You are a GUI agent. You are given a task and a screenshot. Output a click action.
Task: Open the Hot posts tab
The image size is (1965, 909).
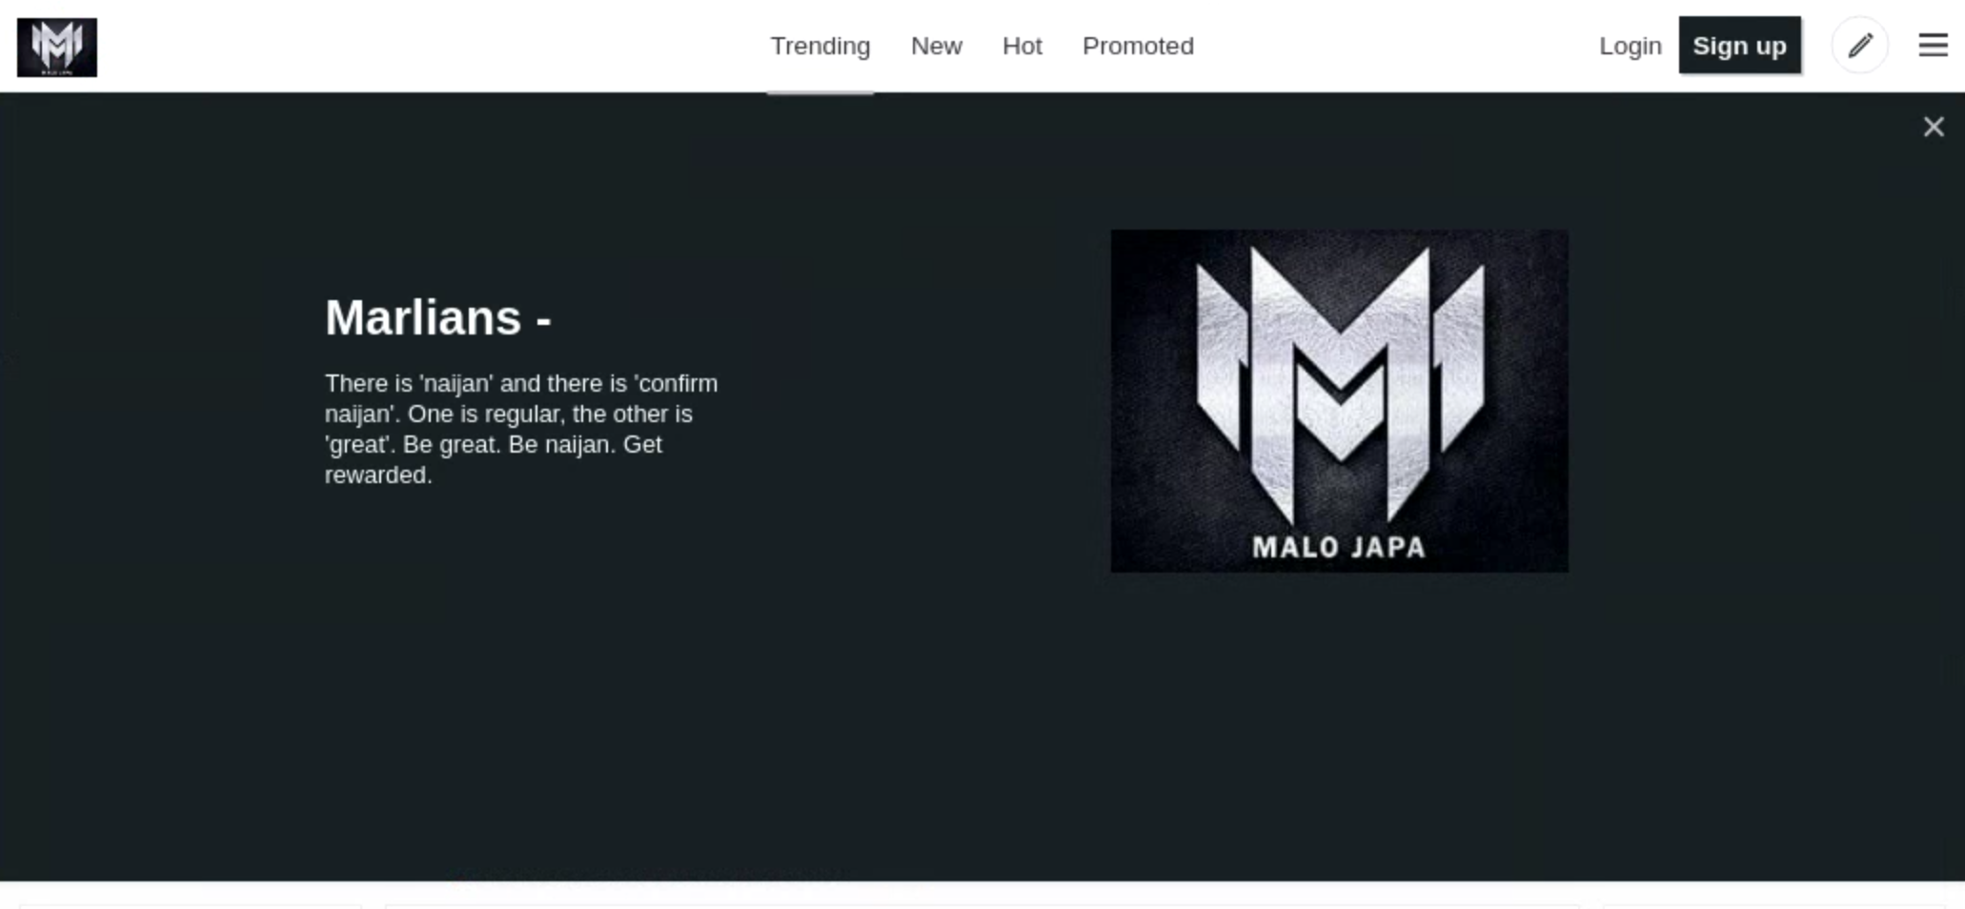[1021, 45]
